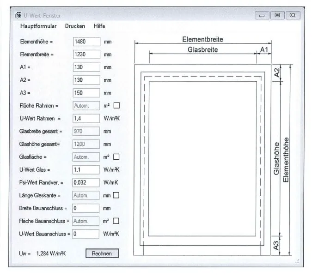Open the Hauptformular menu
This screenshot has height=277, width=312.
point(38,26)
